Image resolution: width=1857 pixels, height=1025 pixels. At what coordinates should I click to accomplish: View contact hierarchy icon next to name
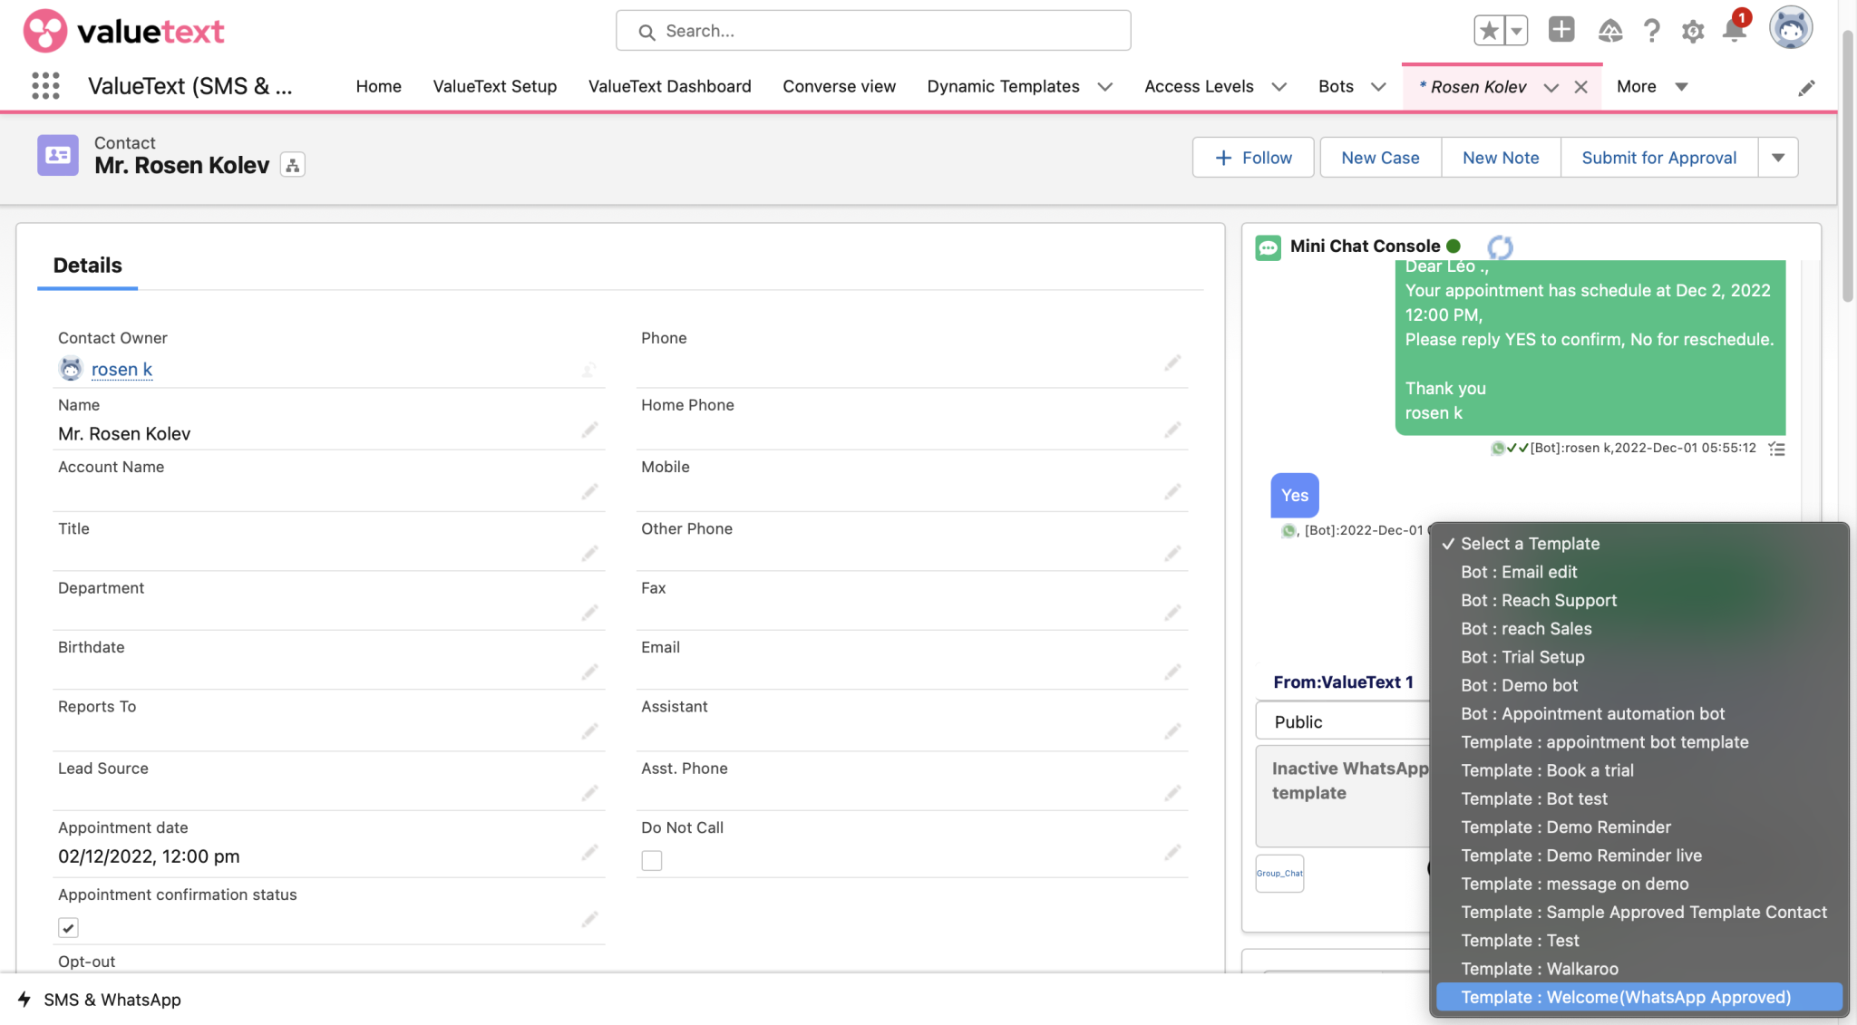tap(292, 165)
